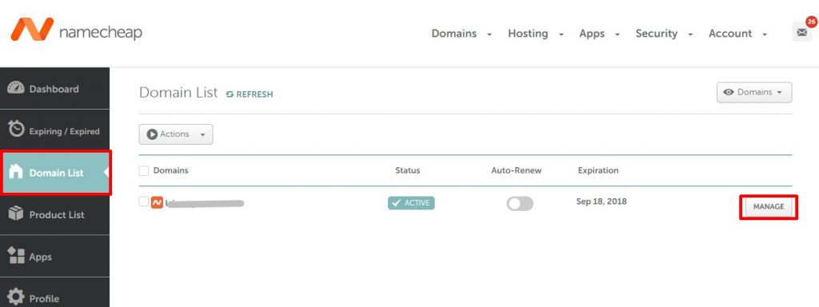Viewport: 819px width, 307px height.
Task: Click the Dashboard gauge icon
Action: click(x=16, y=88)
